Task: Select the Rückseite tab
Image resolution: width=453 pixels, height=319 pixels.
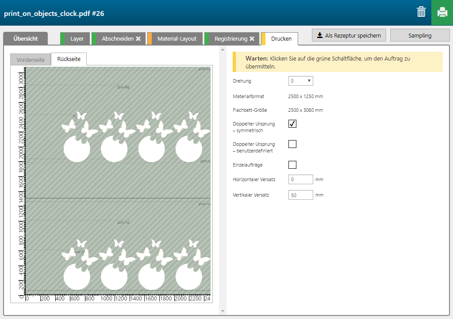Action: click(x=69, y=59)
